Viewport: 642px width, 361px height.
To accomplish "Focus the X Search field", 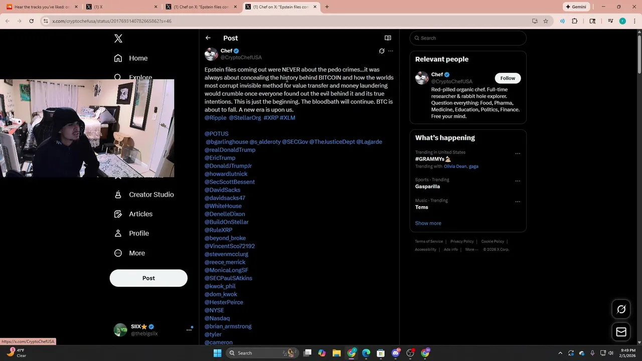I will pos(468,38).
